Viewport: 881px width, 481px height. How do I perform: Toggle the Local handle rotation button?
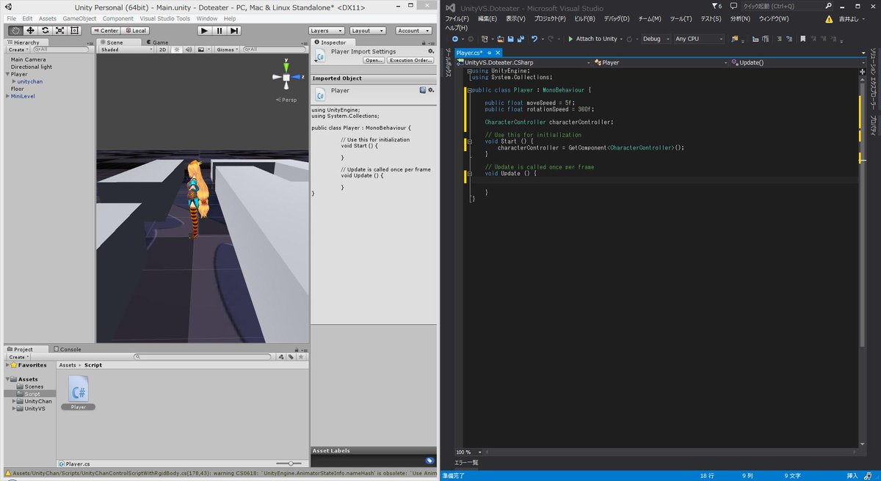135,31
